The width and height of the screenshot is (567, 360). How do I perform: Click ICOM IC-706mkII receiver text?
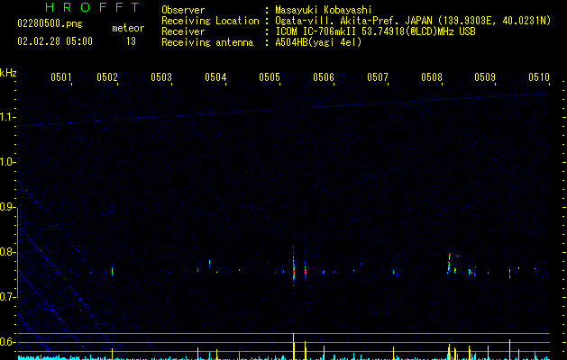[x=375, y=31]
